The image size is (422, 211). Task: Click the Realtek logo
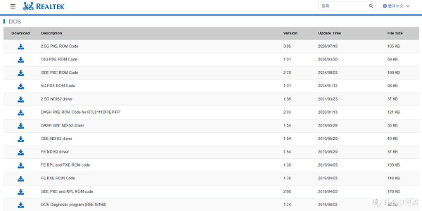click(x=43, y=6)
